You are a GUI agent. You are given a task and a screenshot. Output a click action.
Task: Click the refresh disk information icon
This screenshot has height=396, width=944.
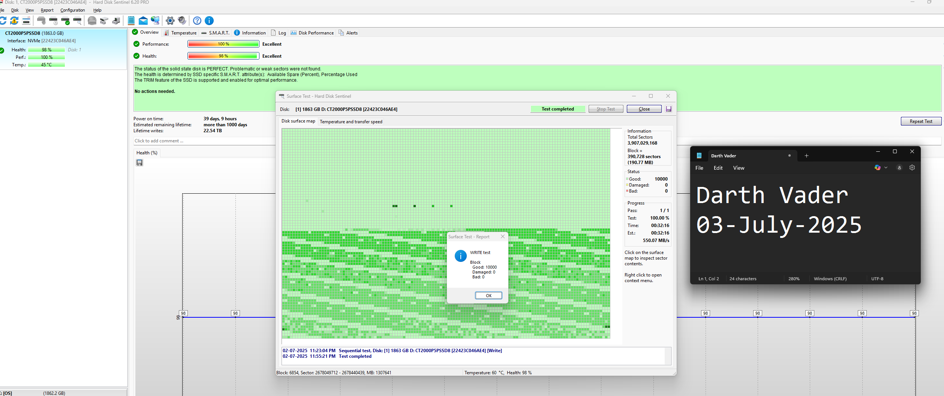point(3,21)
